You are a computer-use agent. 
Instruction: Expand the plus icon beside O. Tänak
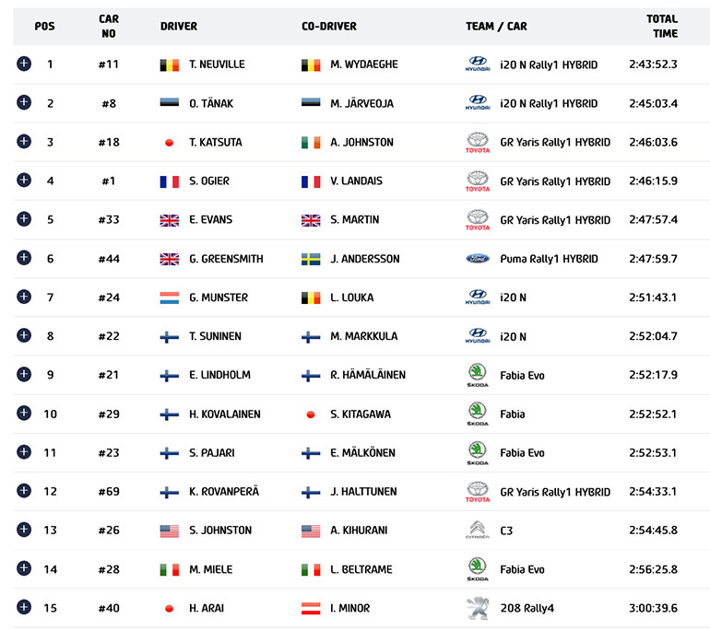(24, 102)
